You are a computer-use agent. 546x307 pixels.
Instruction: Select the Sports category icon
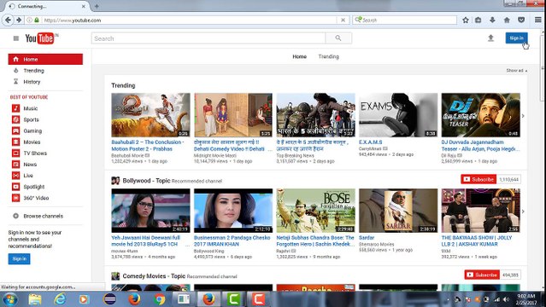[x=15, y=119]
